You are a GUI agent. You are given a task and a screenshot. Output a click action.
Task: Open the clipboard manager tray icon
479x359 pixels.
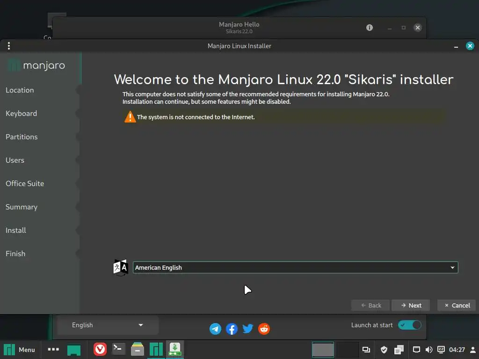(x=399, y=350)
